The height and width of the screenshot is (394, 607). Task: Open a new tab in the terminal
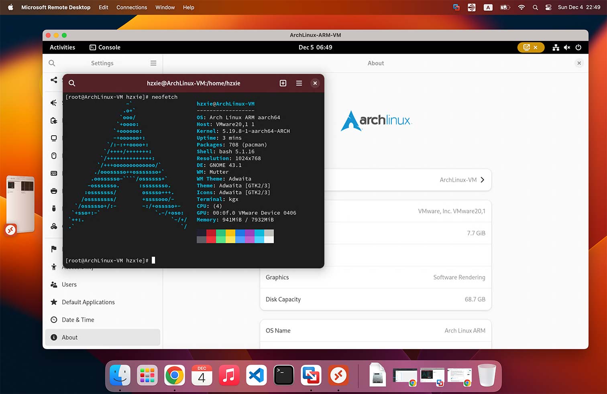pos(283,83)
